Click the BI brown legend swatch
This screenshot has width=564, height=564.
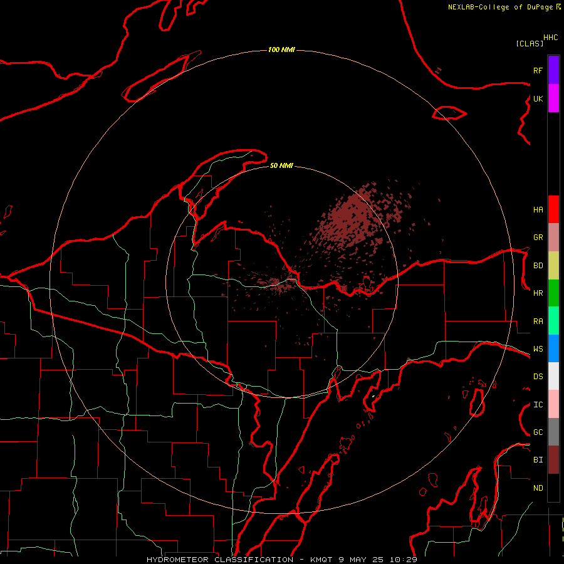tap(553, 460)
